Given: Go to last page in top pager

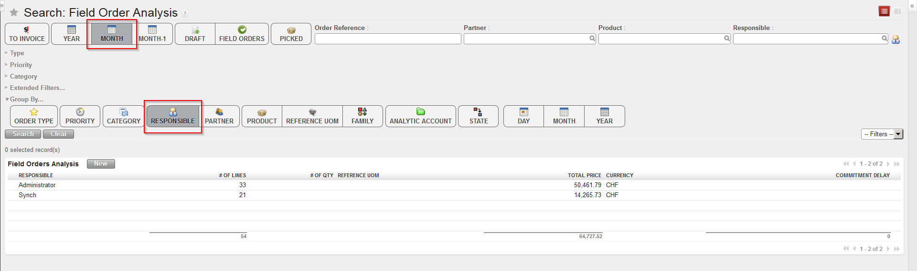Looking at the screenshot, I should pyautogui.click(x=897, y=164).
